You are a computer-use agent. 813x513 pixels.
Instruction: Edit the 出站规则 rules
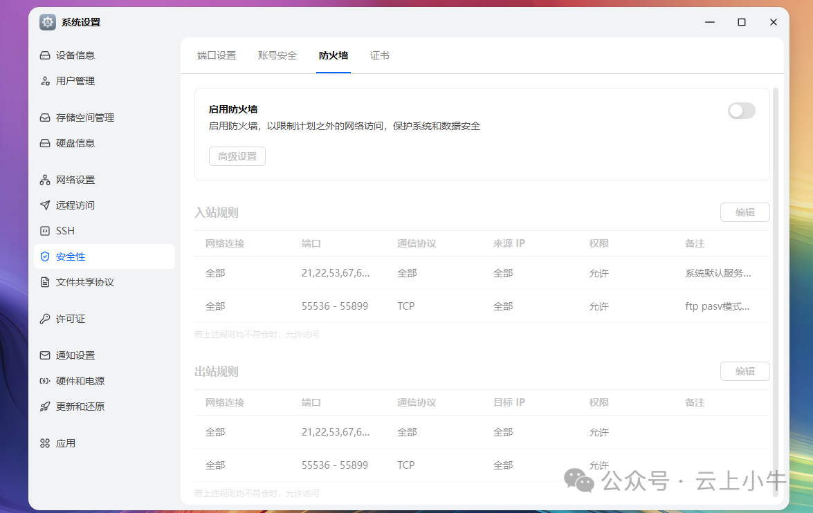(x=745, y=371)
